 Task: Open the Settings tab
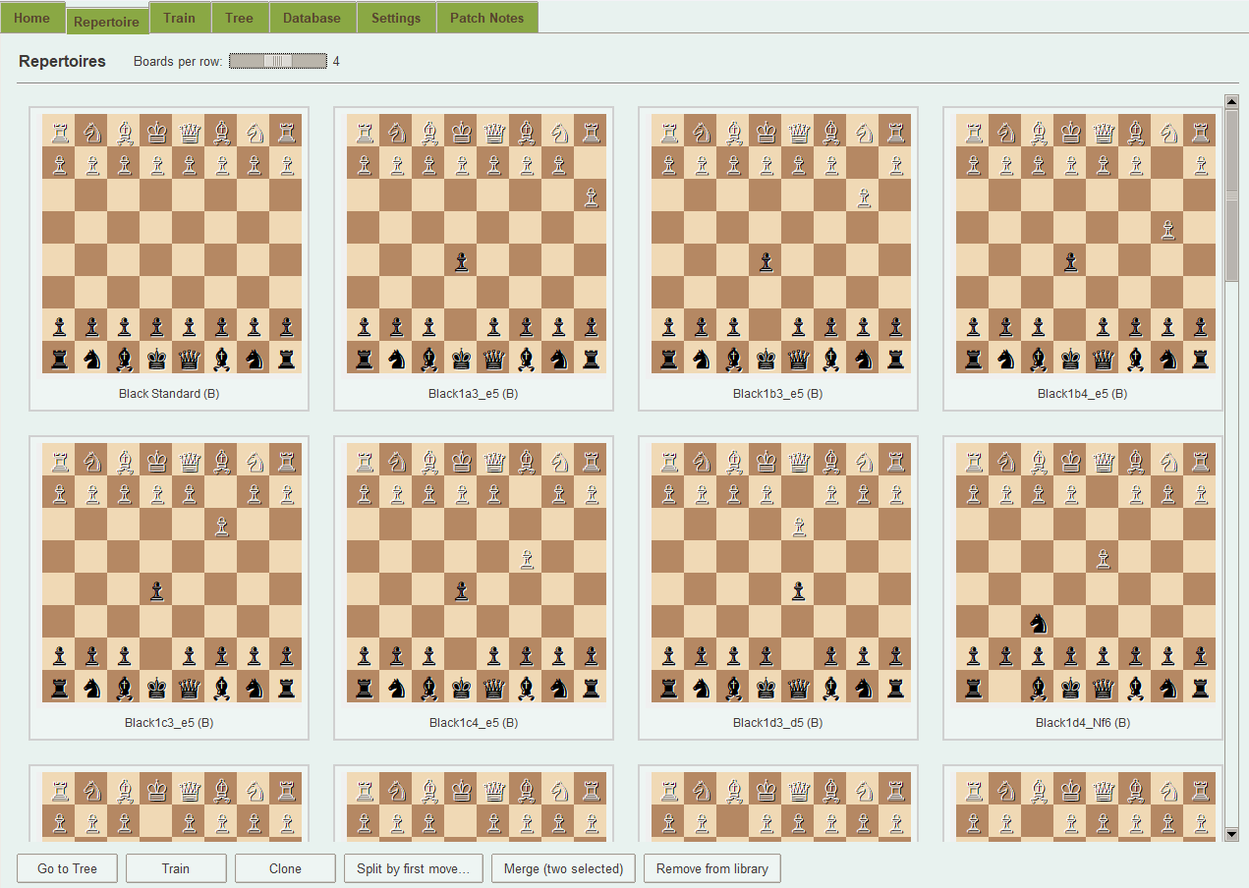tap(396, 18)
